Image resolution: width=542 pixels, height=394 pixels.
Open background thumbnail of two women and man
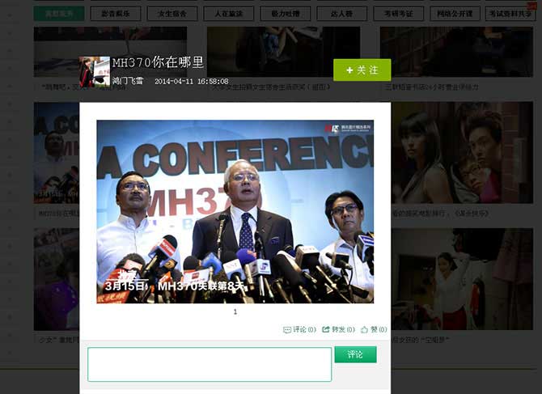click(x=462, y=152)
